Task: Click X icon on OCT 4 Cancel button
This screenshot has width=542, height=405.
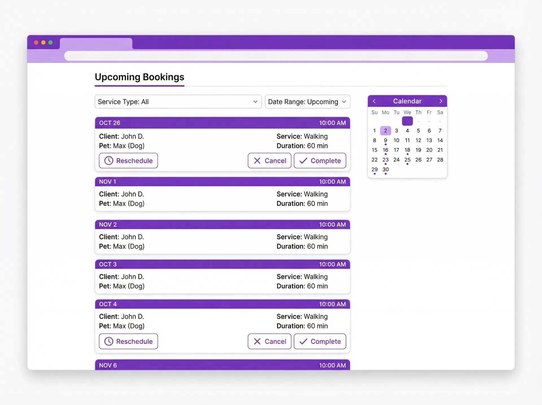Action: click(257, 341)
